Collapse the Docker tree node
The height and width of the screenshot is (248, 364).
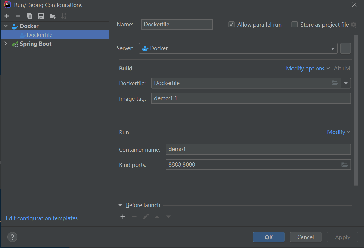[x=6, y=26]
